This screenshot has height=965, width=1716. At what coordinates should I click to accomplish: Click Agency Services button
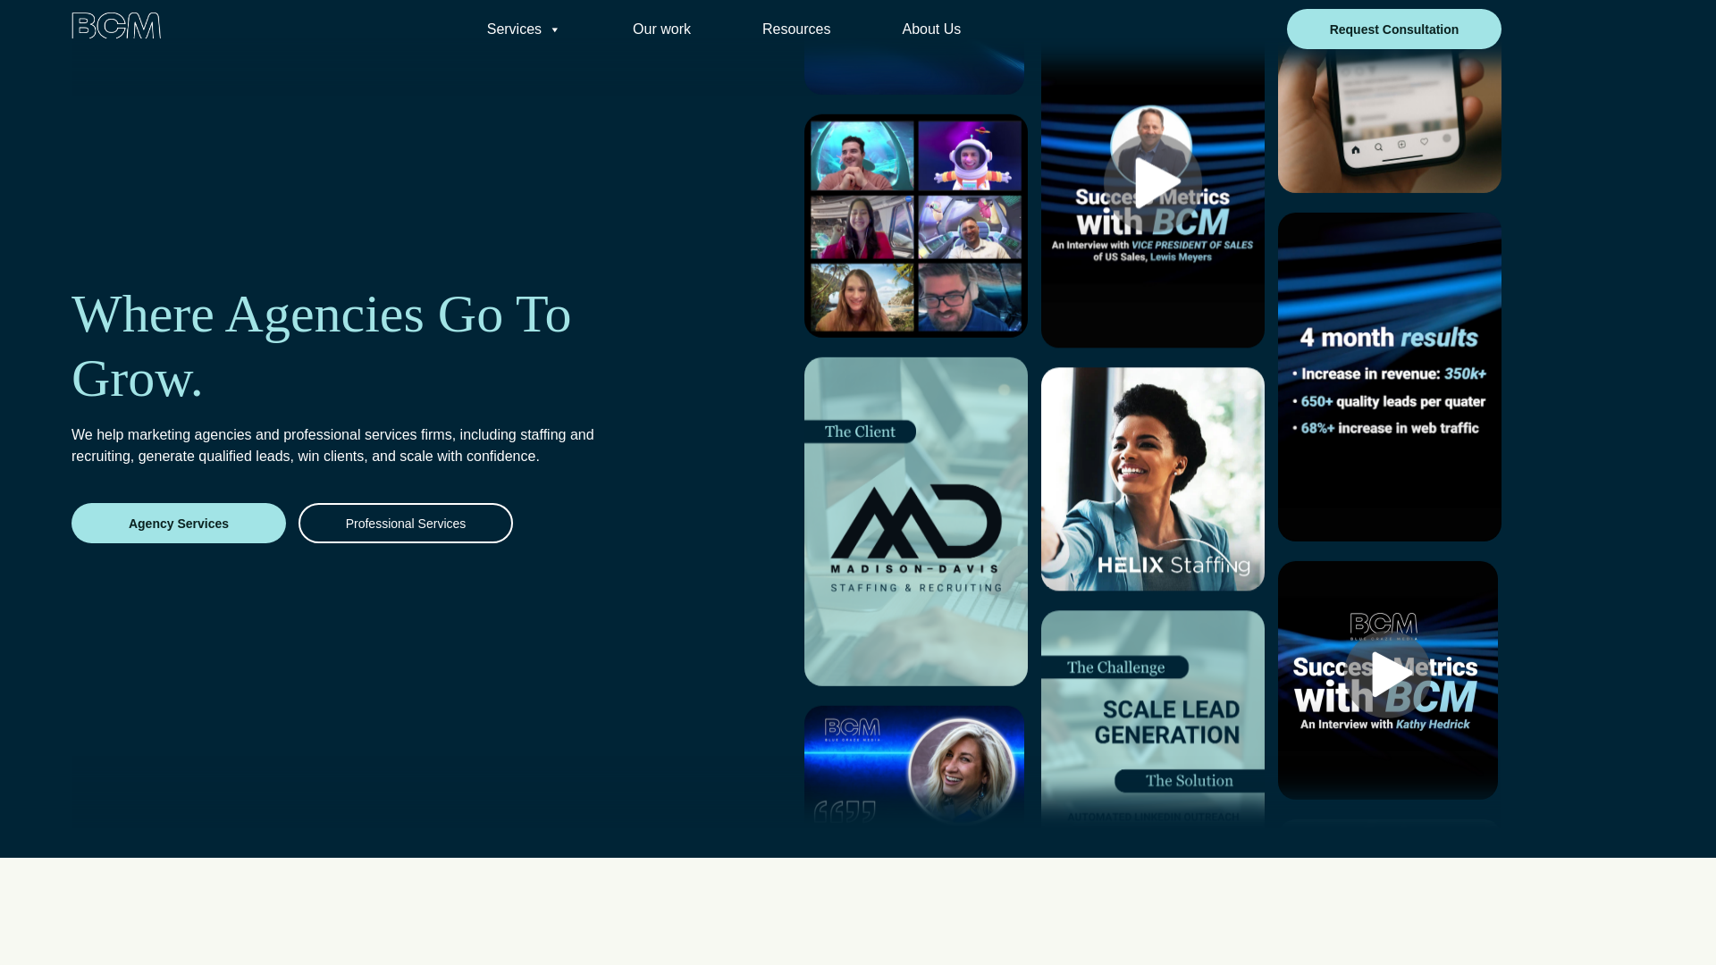[179, 523]
